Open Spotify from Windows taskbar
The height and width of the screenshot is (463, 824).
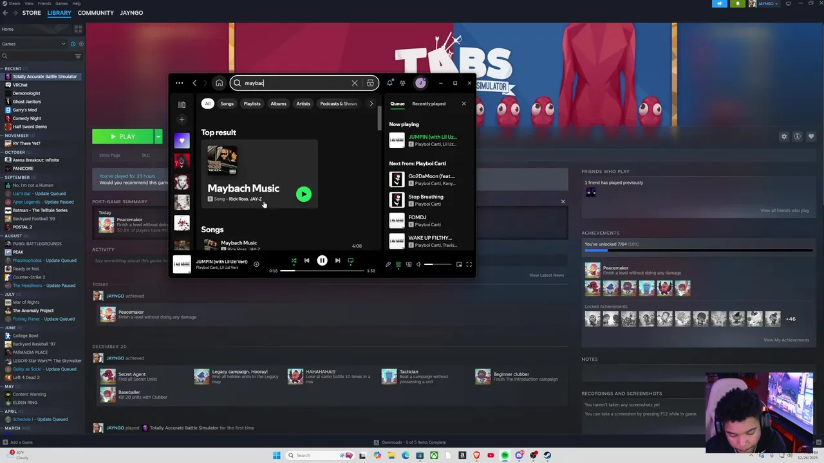tap(505, 455)
